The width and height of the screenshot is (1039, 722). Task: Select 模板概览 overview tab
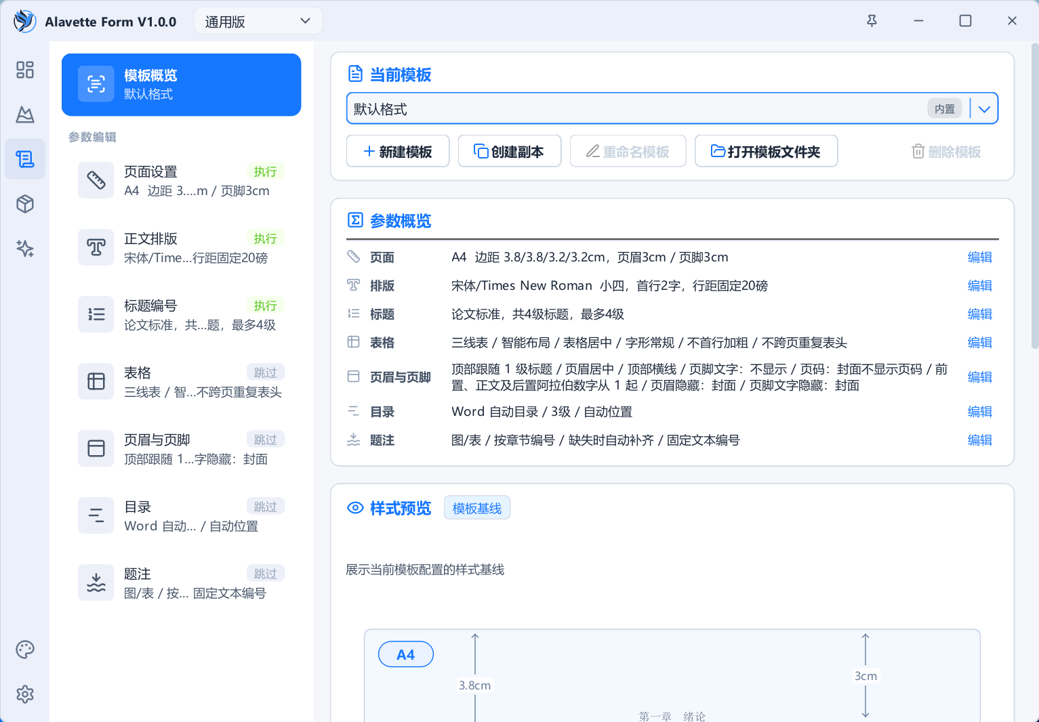[181, 85]
